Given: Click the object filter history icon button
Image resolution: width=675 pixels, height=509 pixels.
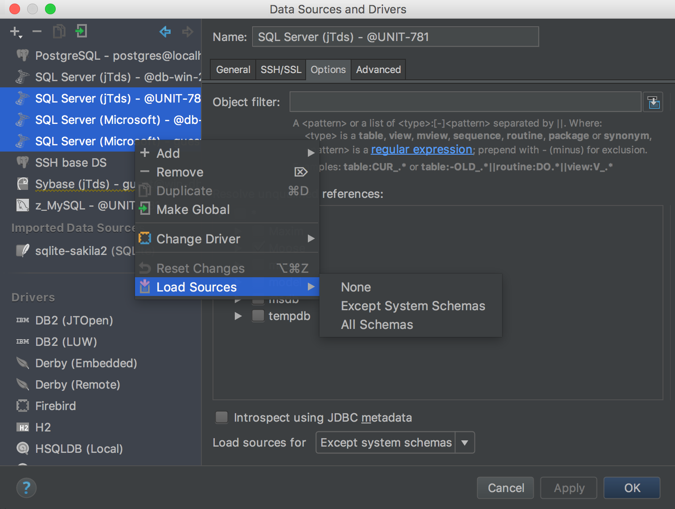Looking at the screenshot, I should 654,102.
